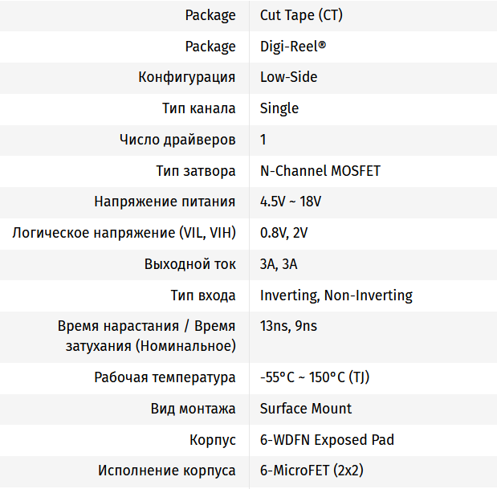Click the "Low-Side" configuration value
The image size is (497, 489).
click(x=288, y=77)
